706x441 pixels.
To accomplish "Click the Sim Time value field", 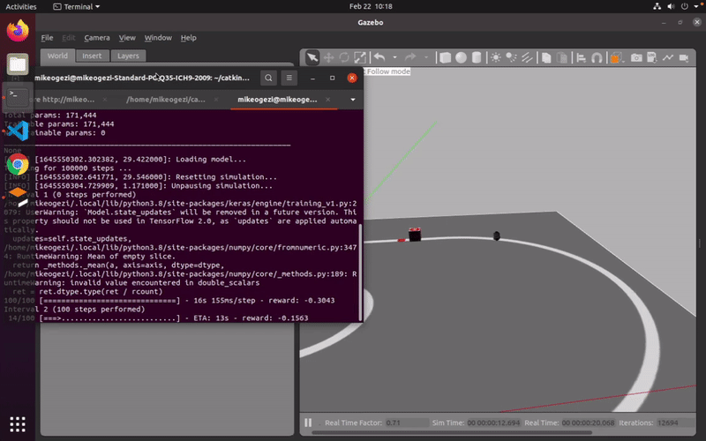I will tap(493, 423).
